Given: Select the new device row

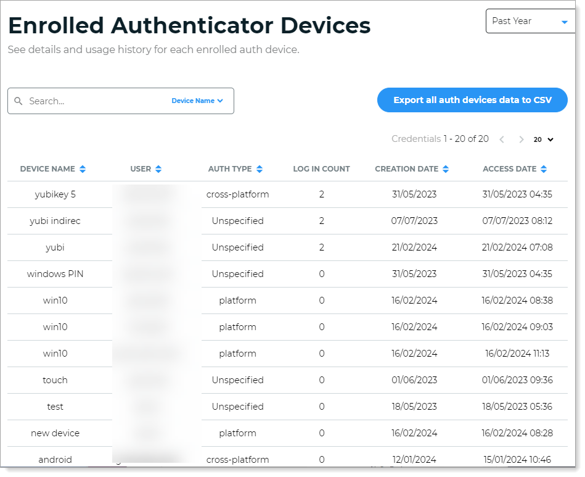Looking at the screenshot, I should [x=55, y=433].
